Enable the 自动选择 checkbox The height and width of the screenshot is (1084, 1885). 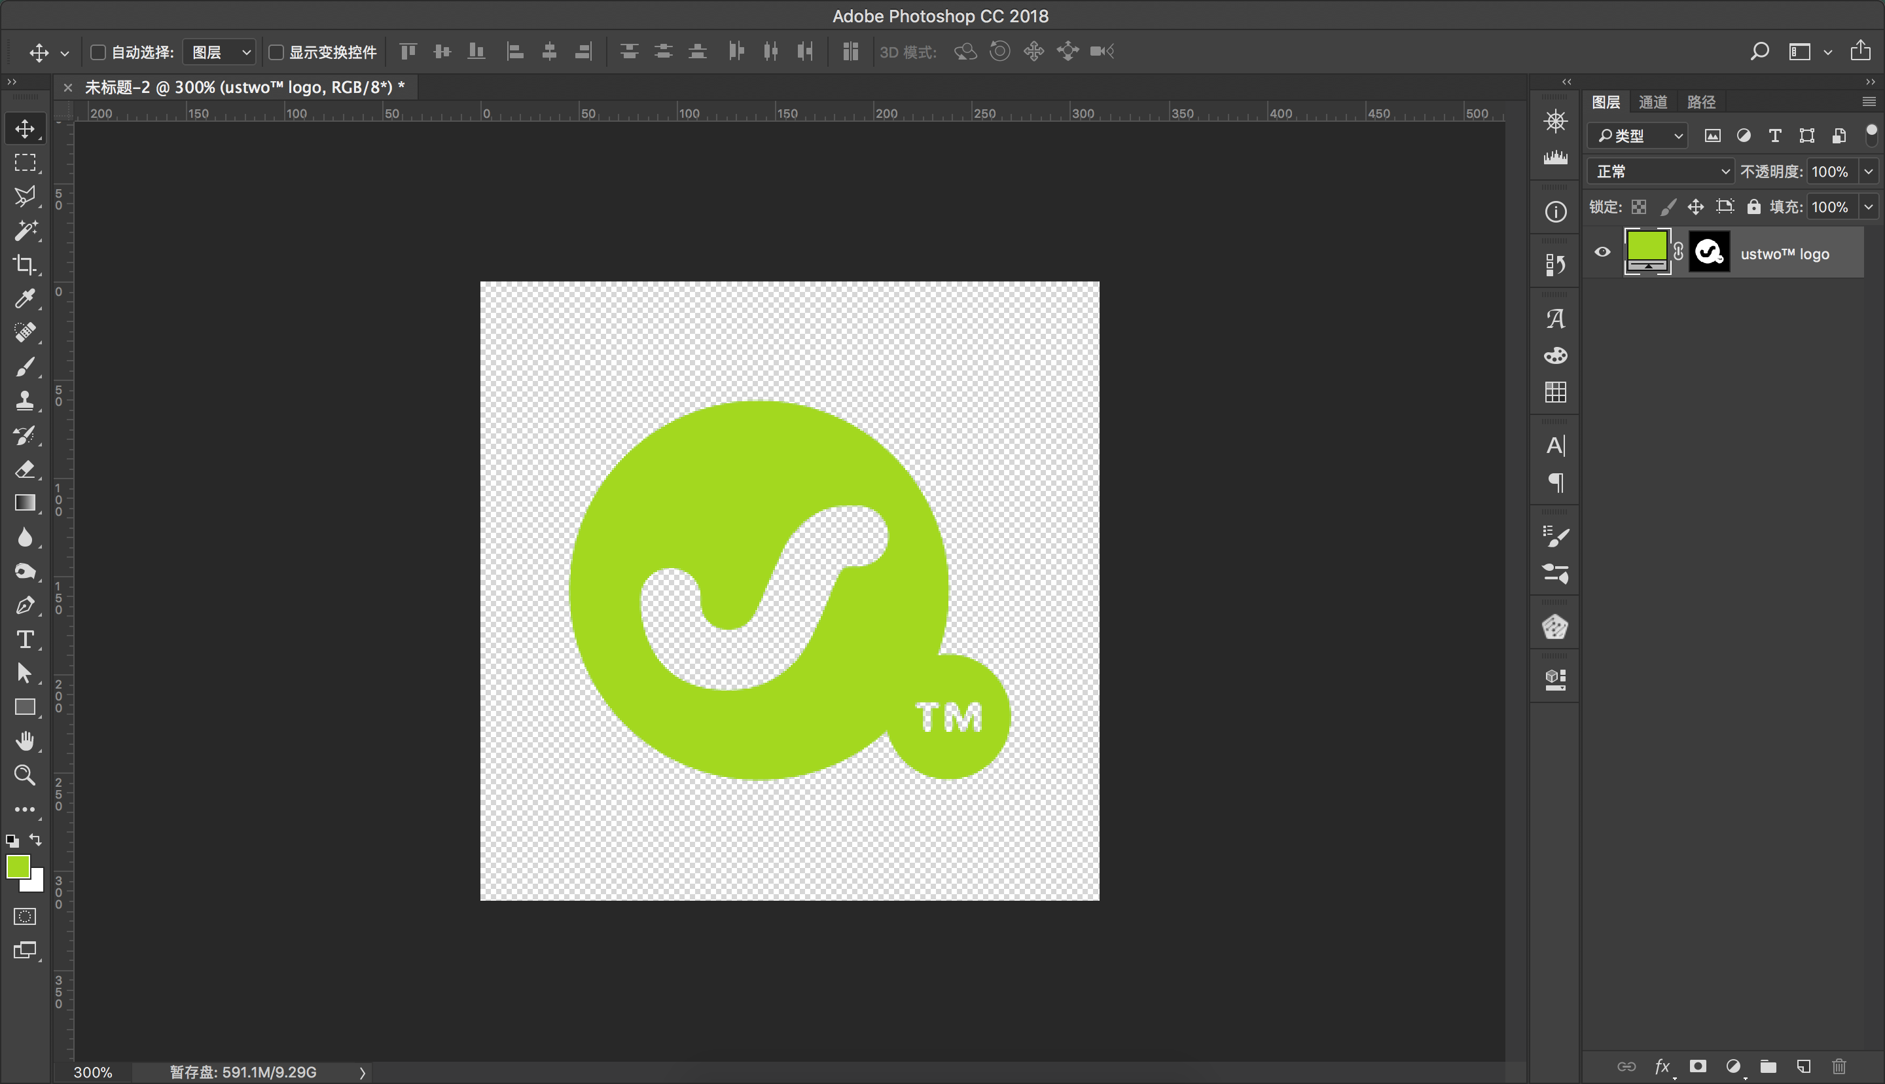tap(98, 52)
